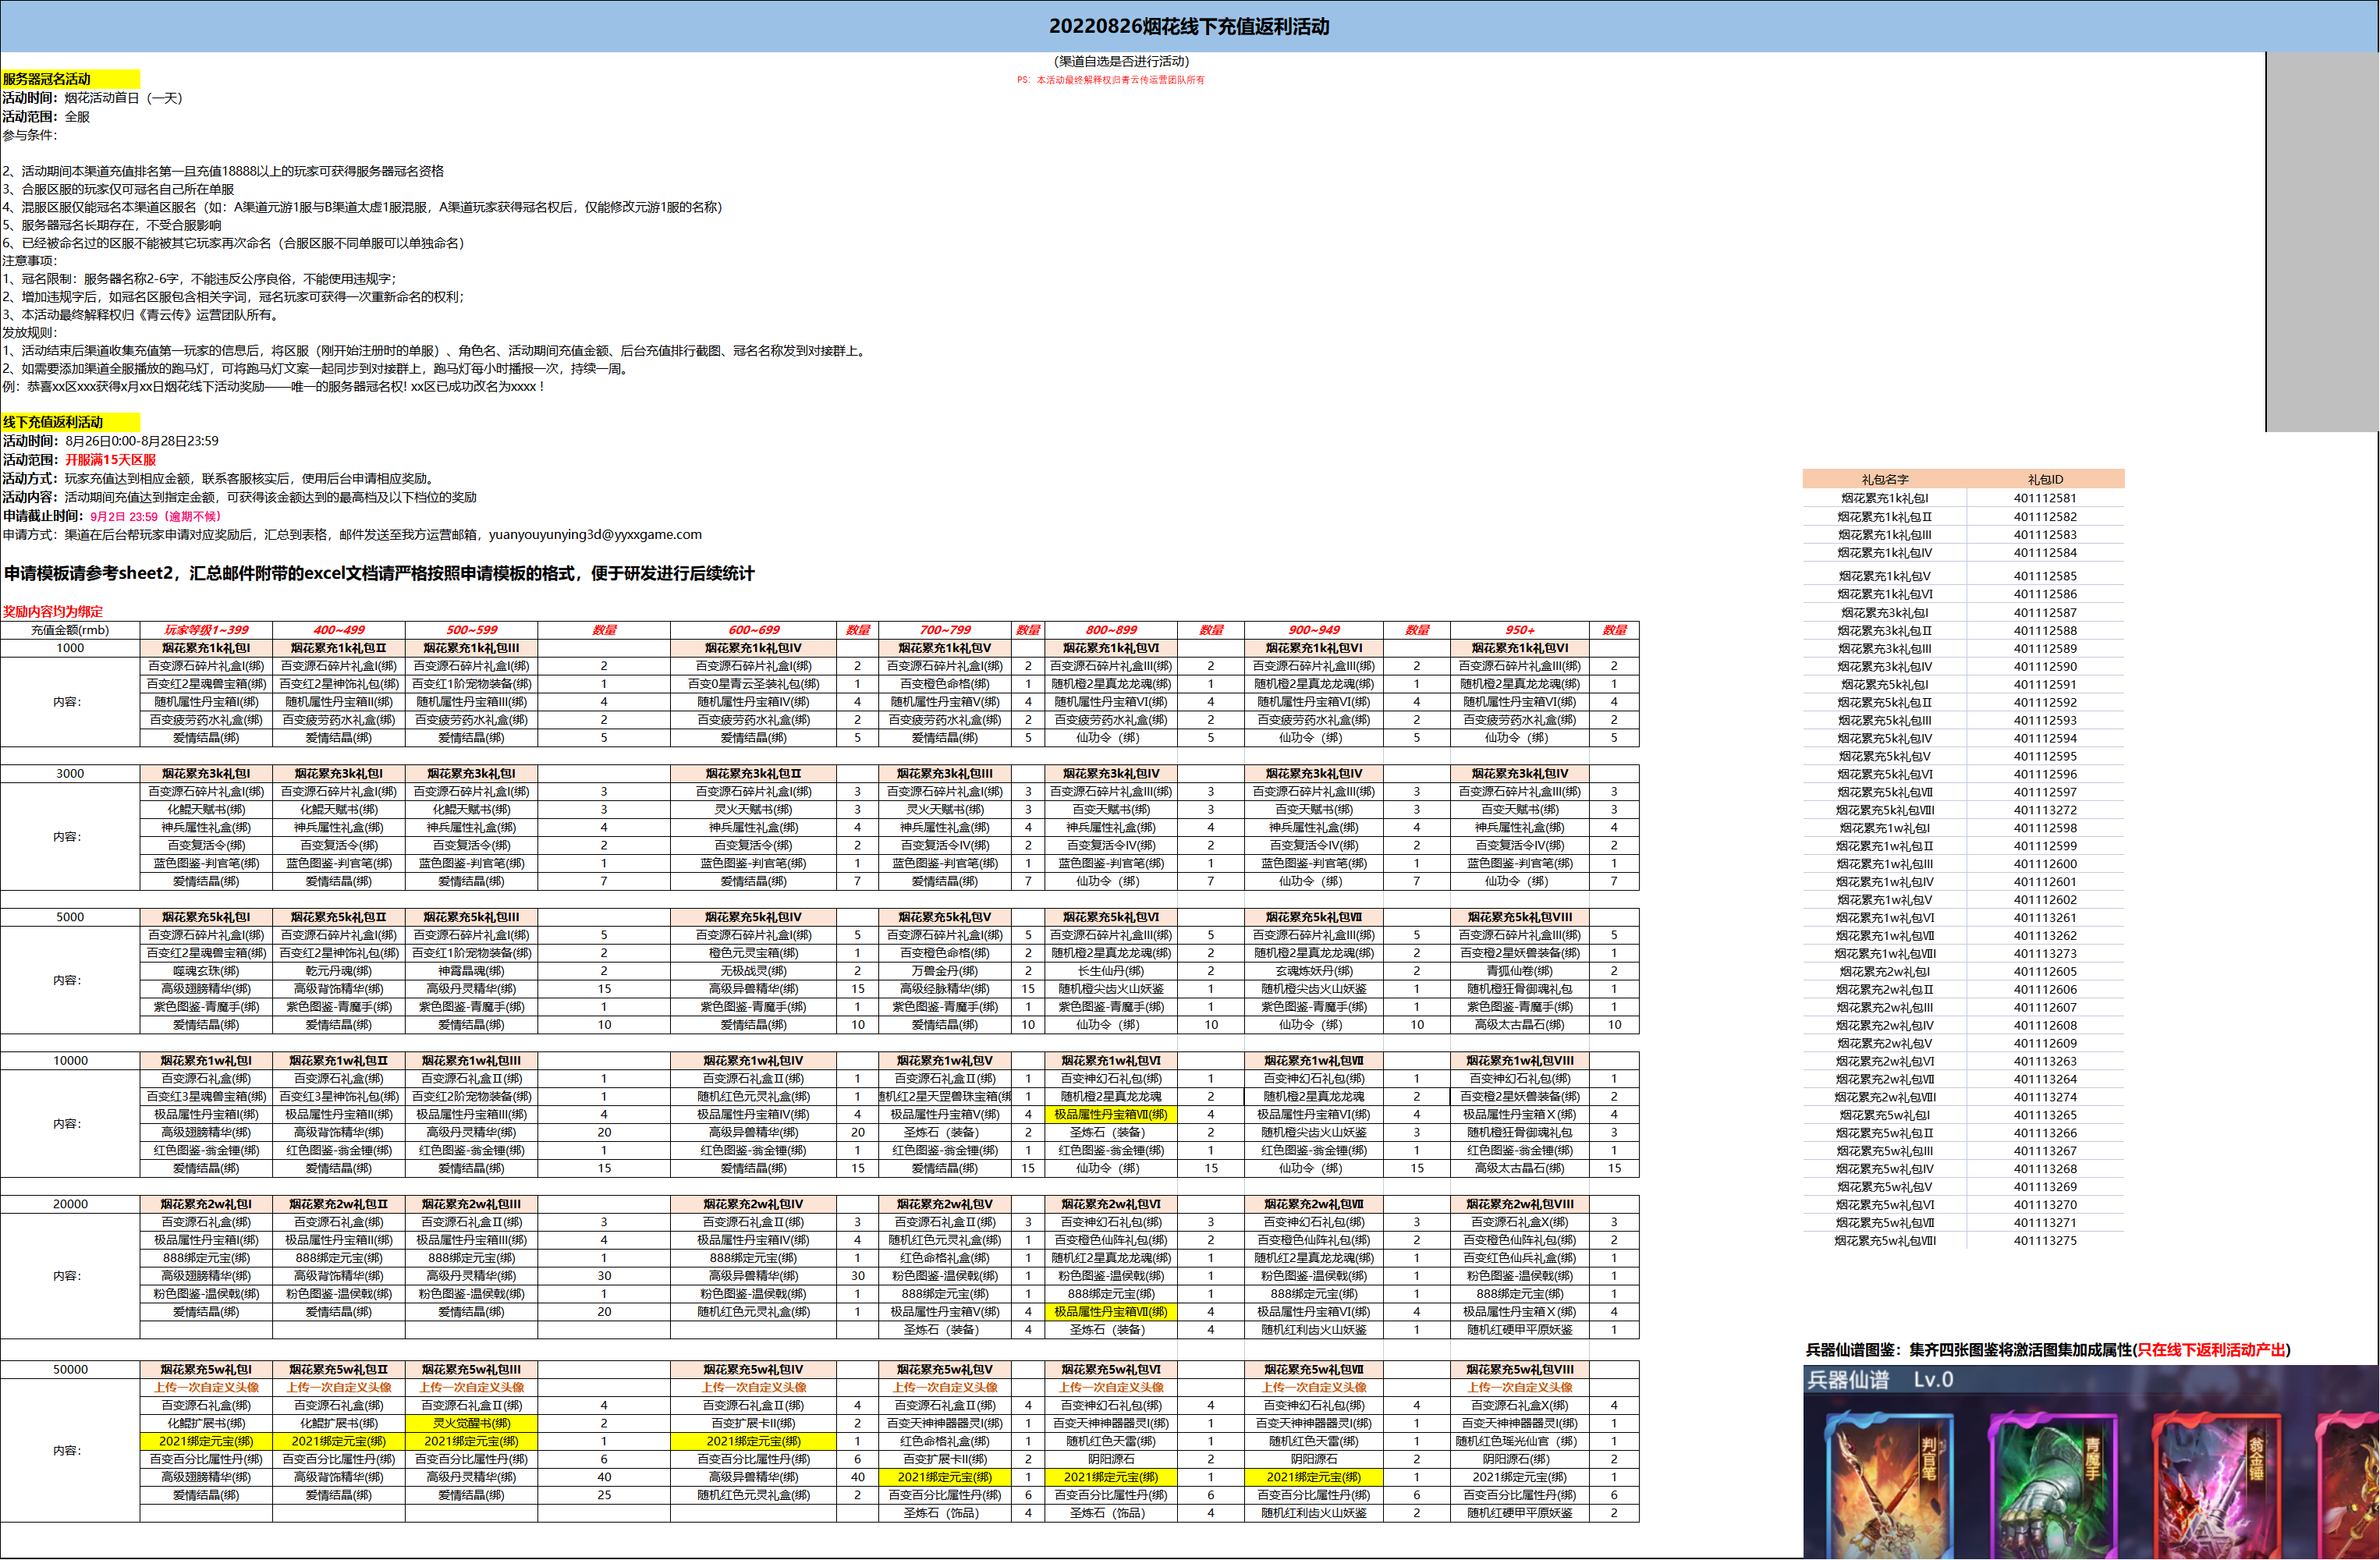Select the cell 橙色元灵宝箱(绑)

753,953
